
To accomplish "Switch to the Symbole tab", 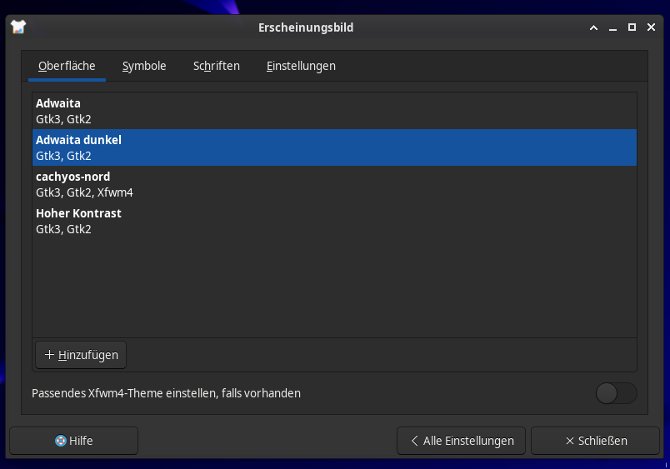I will 144,66.
